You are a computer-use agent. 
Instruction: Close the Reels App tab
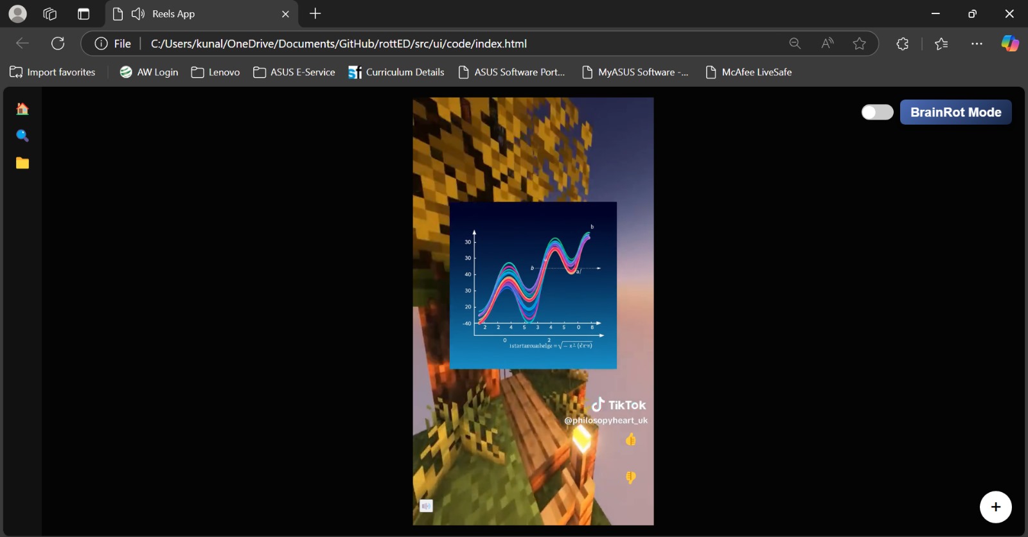point(285,14)
